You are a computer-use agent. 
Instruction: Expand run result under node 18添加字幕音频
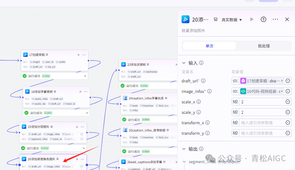point(87,113)
